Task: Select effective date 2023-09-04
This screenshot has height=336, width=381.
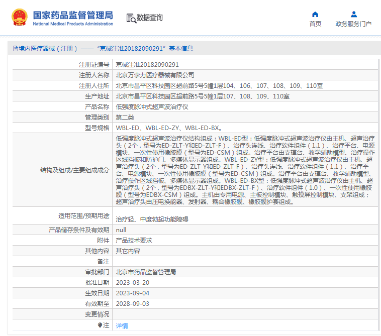Action: click(132, 293)
